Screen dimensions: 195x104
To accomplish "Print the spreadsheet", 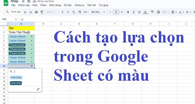I will [x=36, y=12].
